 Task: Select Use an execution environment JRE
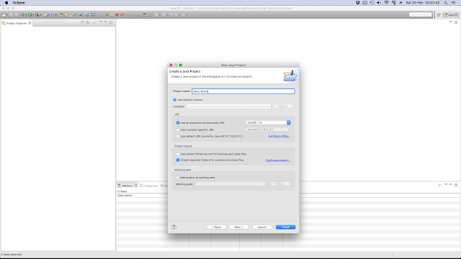pyautogui.click(x=178, y=123)
